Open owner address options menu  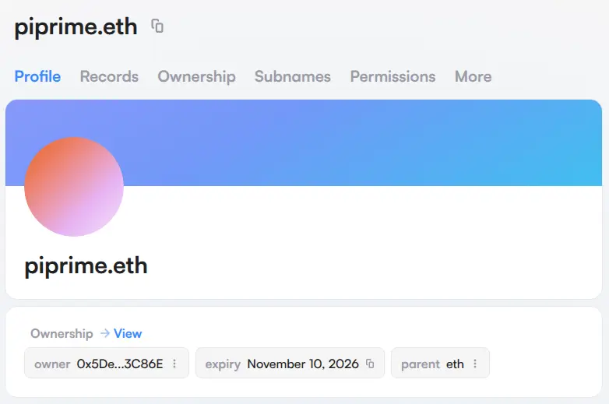pyautogui.click(x=174, y=364)
